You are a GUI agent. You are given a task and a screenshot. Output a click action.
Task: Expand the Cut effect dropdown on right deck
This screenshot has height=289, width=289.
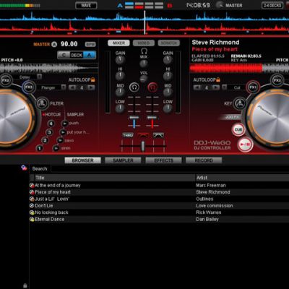(224, 87)
